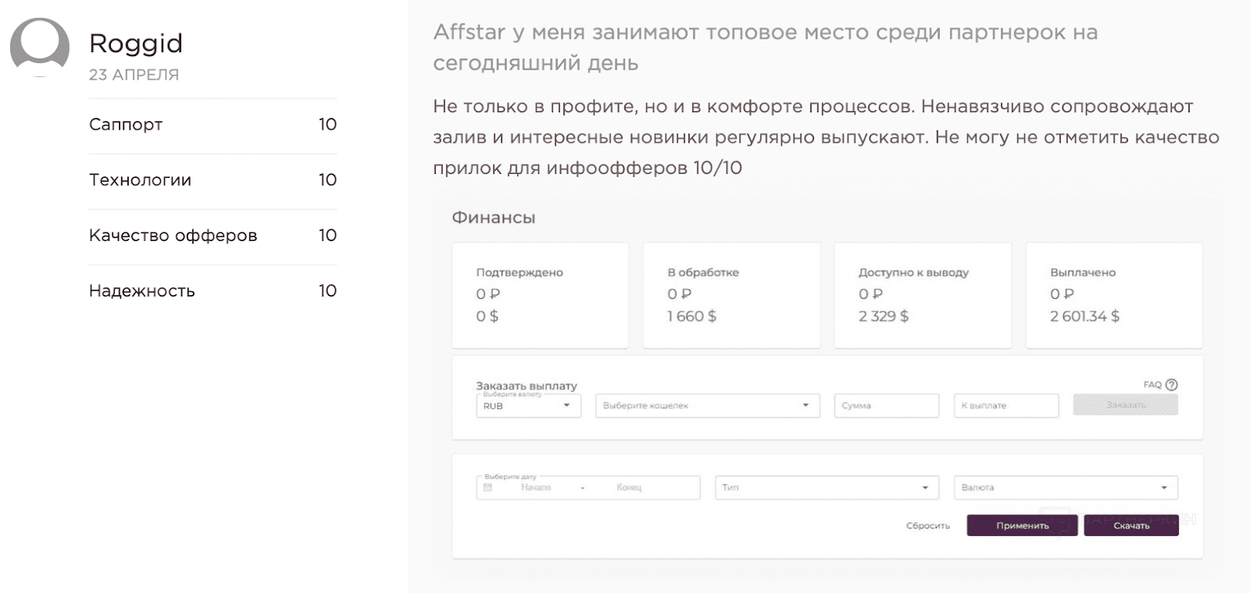1250x593 pixels.
Task: Click the Скачать button
Action: click(1131, 526)
